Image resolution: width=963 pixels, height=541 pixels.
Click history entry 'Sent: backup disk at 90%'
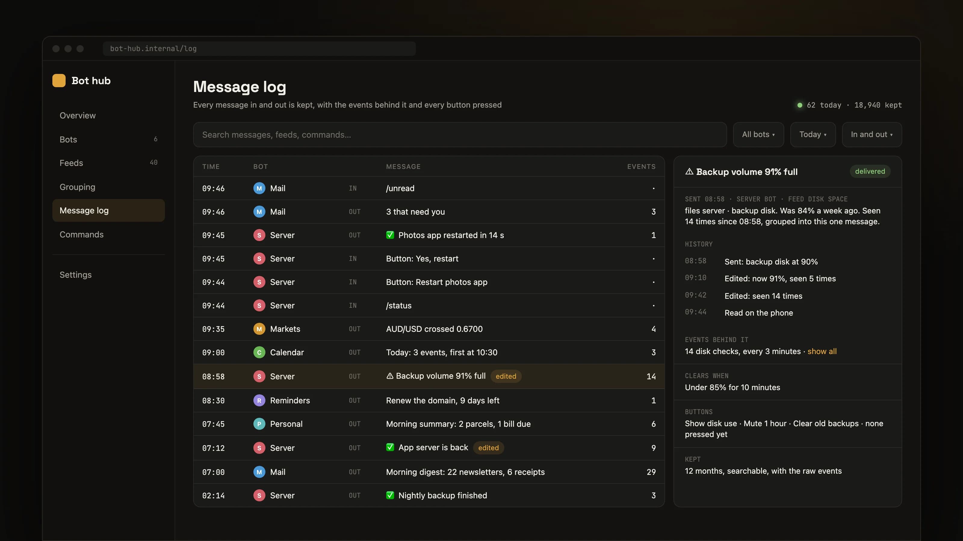coord(771,262)
